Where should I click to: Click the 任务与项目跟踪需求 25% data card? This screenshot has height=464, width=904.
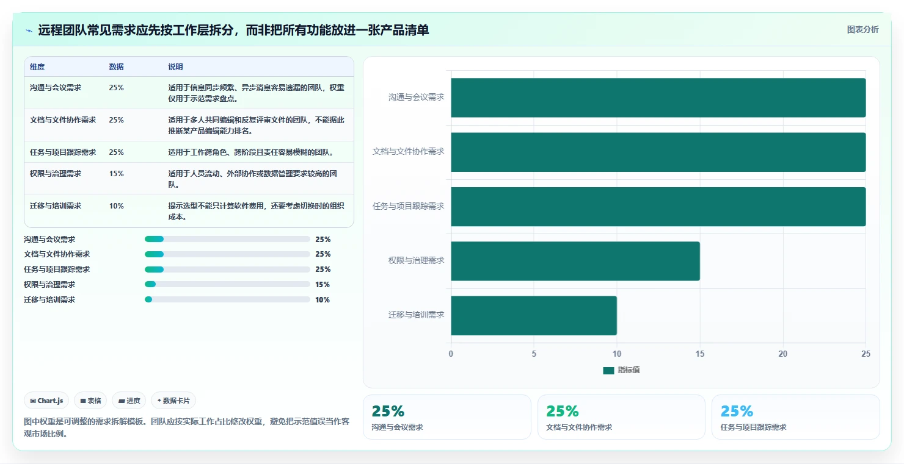click(796, 417)
